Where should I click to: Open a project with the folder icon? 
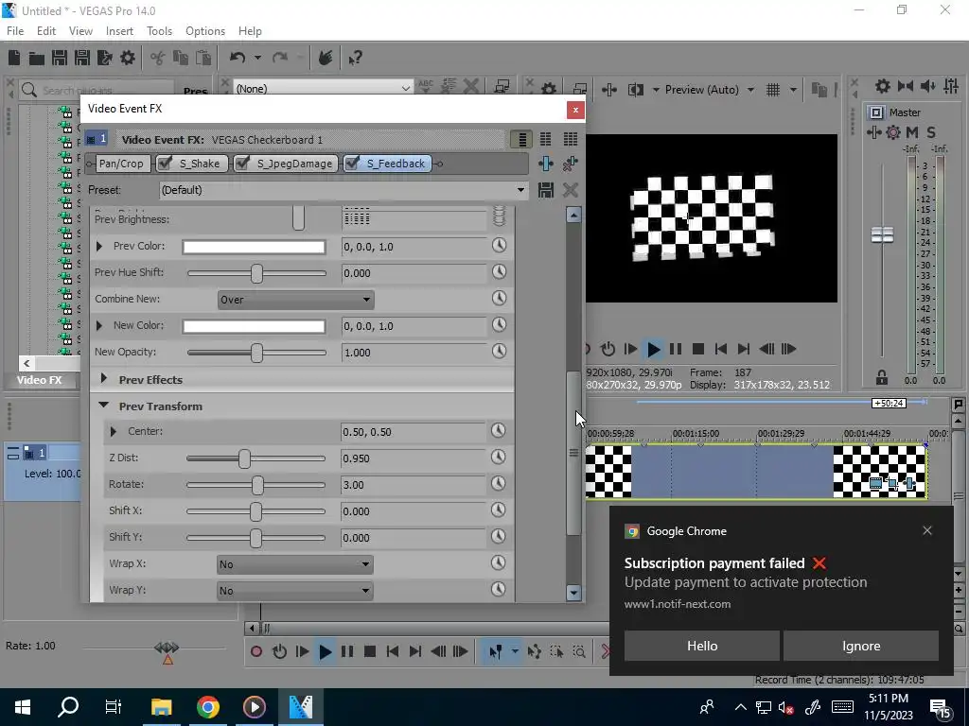[37, 58]
